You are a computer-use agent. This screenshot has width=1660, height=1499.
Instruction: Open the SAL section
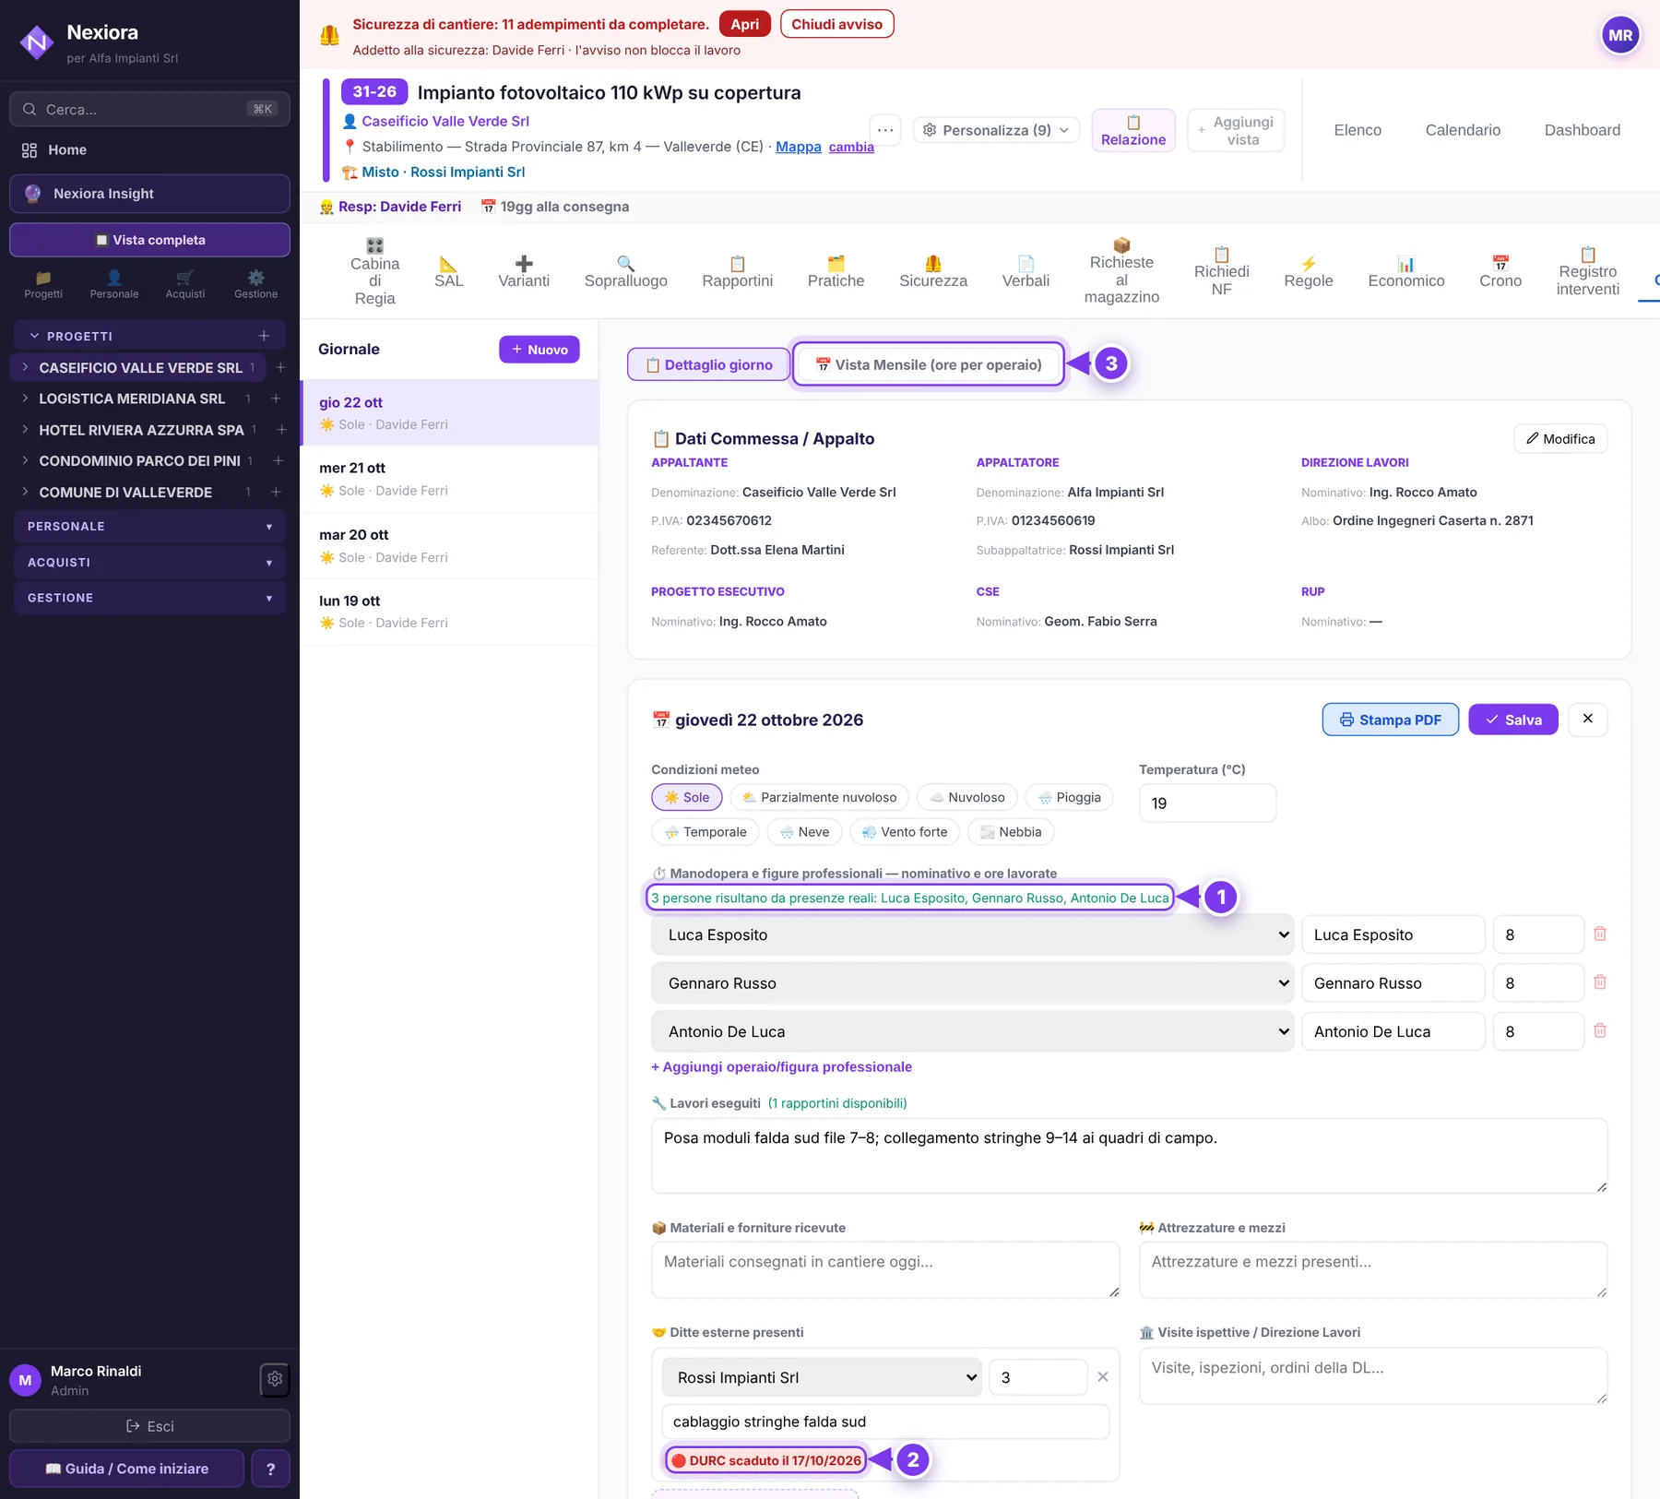448,271
